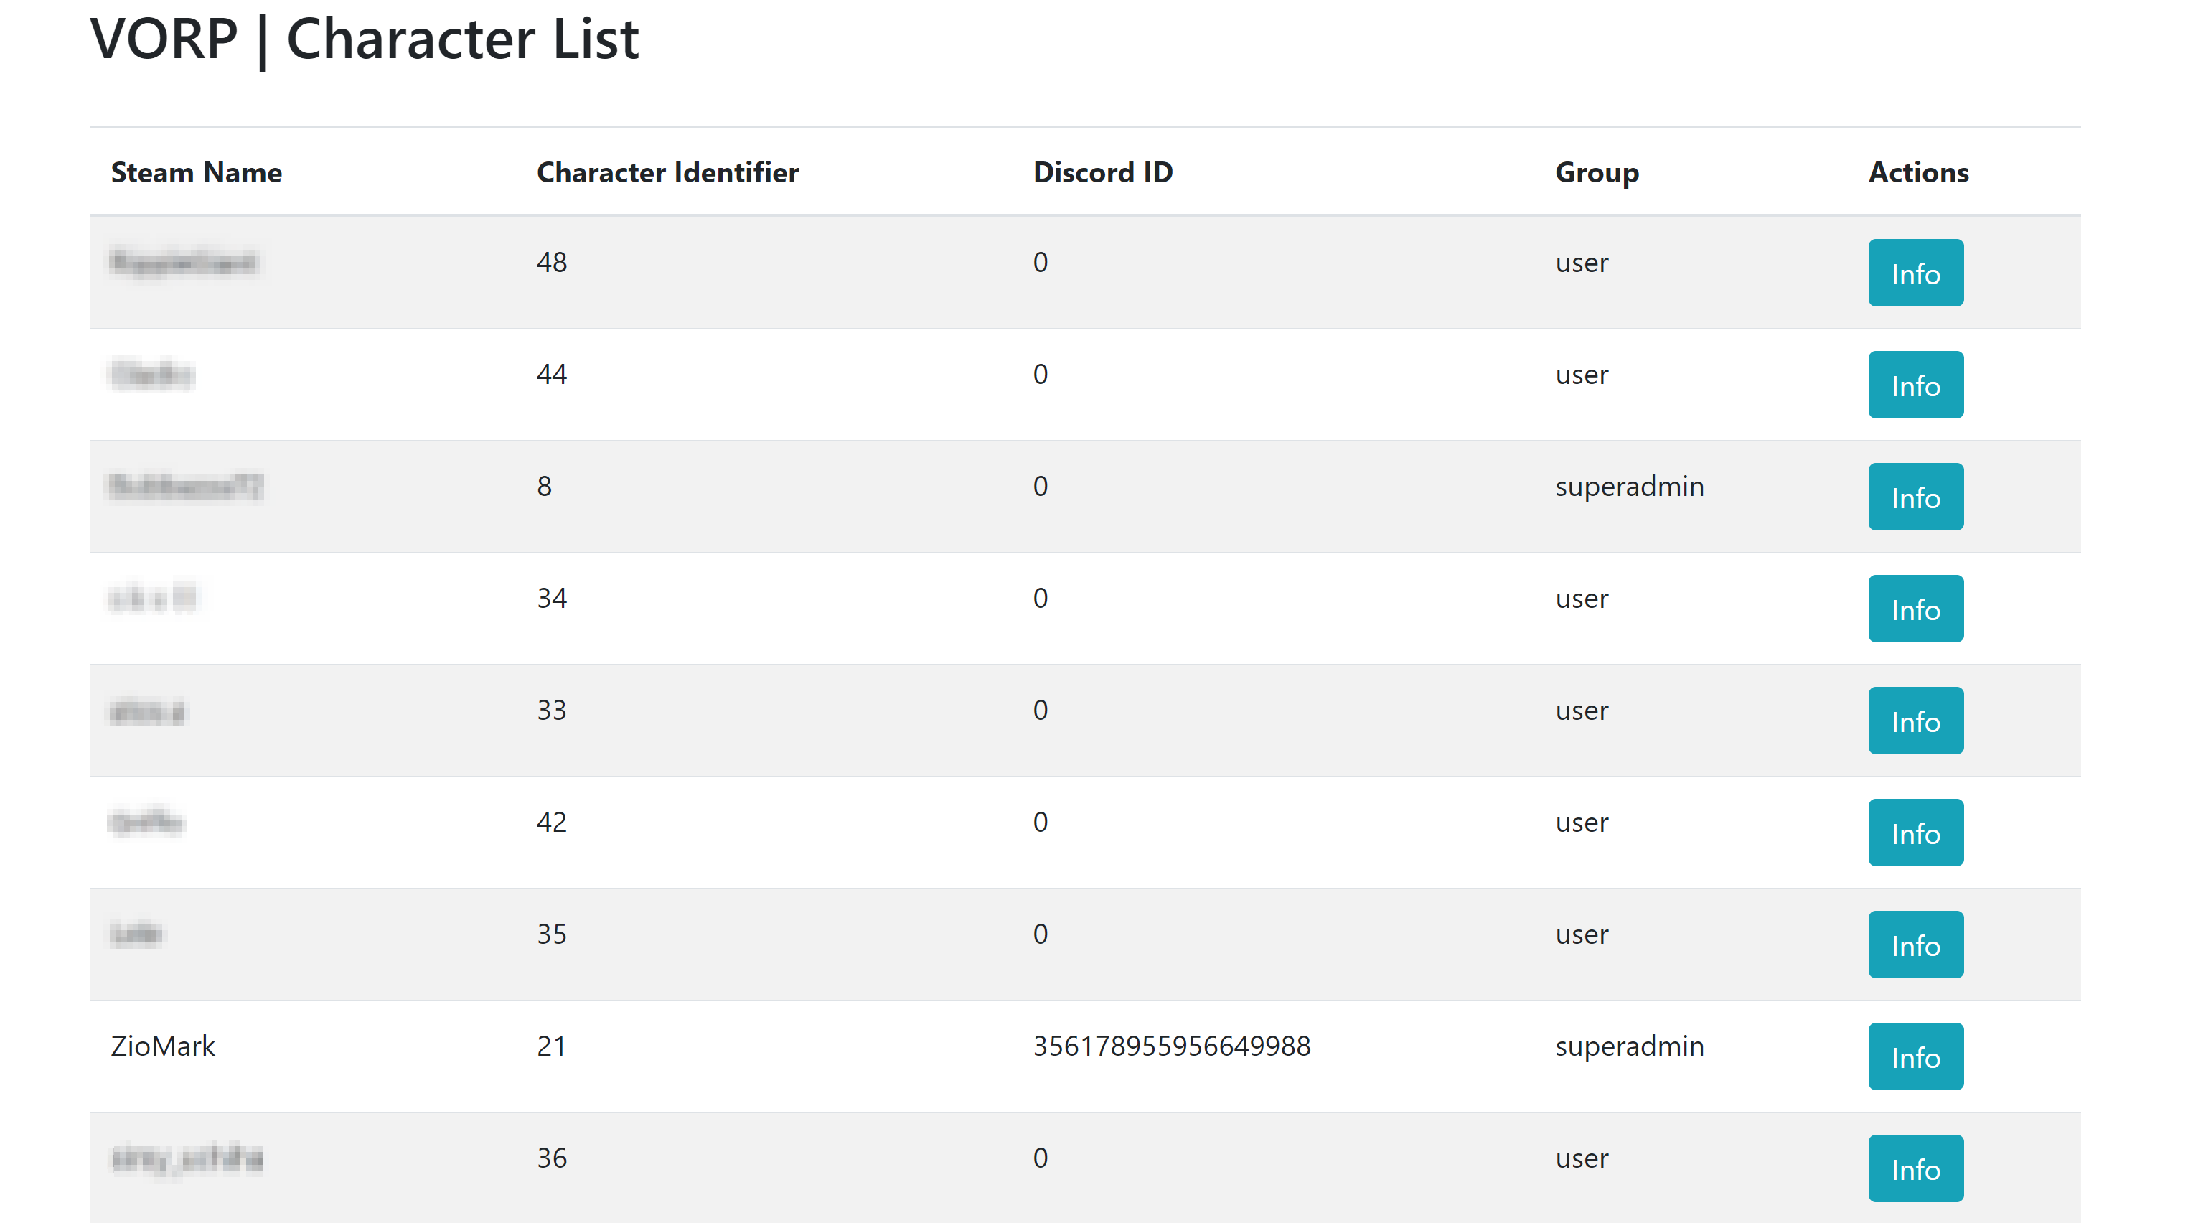This screenshot has height=1223, width=2188.
Task: Open Info for character 42
Action: point(1915,833)
